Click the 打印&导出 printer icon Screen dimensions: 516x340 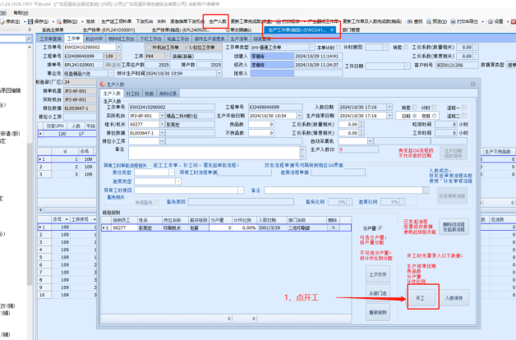coord(454,21)
